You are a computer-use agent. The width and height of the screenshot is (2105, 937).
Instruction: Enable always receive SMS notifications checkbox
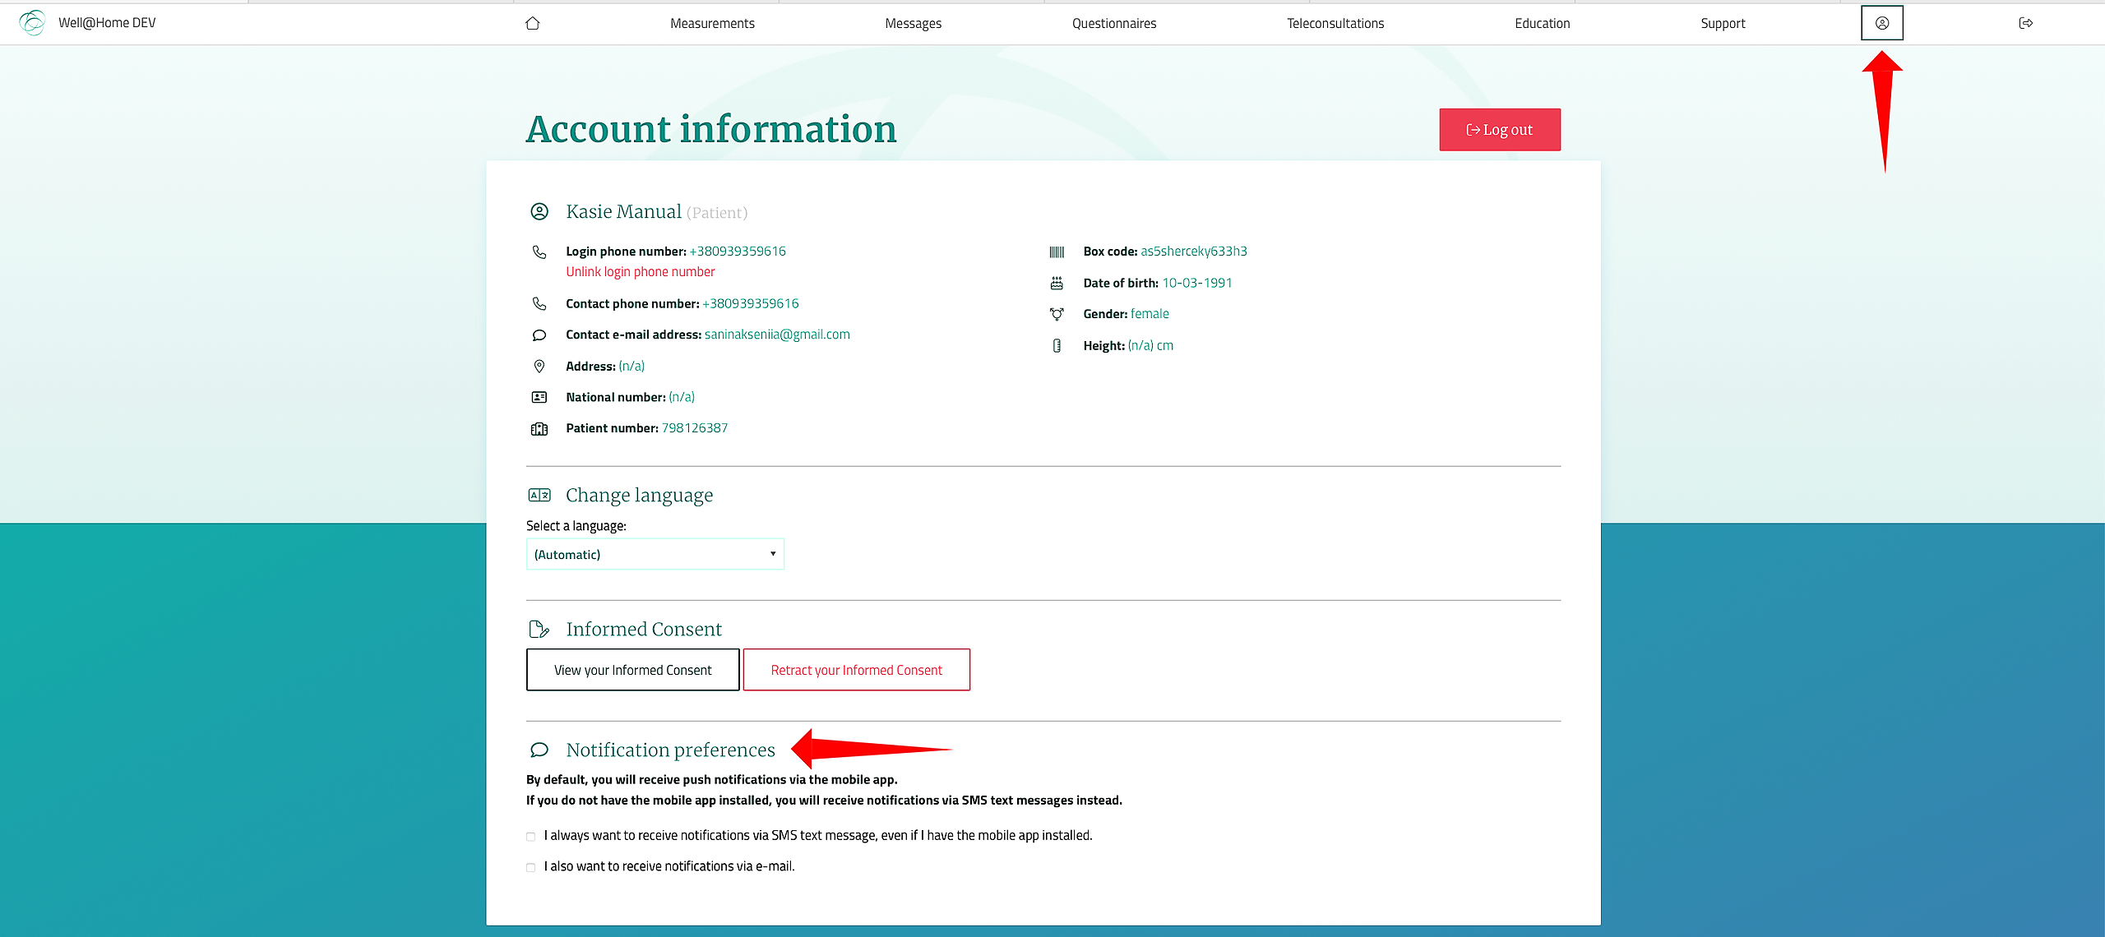(x=531, y=837)
